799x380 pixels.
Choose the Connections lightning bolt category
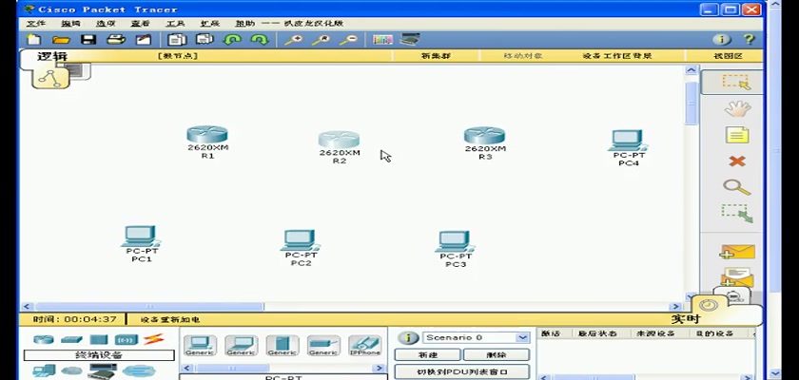coord(153,339)
